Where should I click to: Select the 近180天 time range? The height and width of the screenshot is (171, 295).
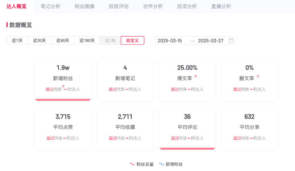[x=87, y=40]
